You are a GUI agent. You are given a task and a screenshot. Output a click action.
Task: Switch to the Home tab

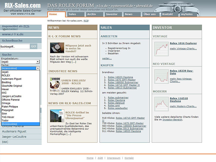56,14
